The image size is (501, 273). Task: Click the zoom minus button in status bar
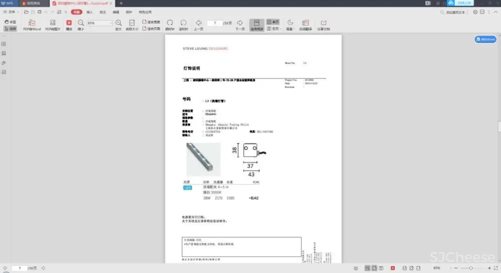456,268
